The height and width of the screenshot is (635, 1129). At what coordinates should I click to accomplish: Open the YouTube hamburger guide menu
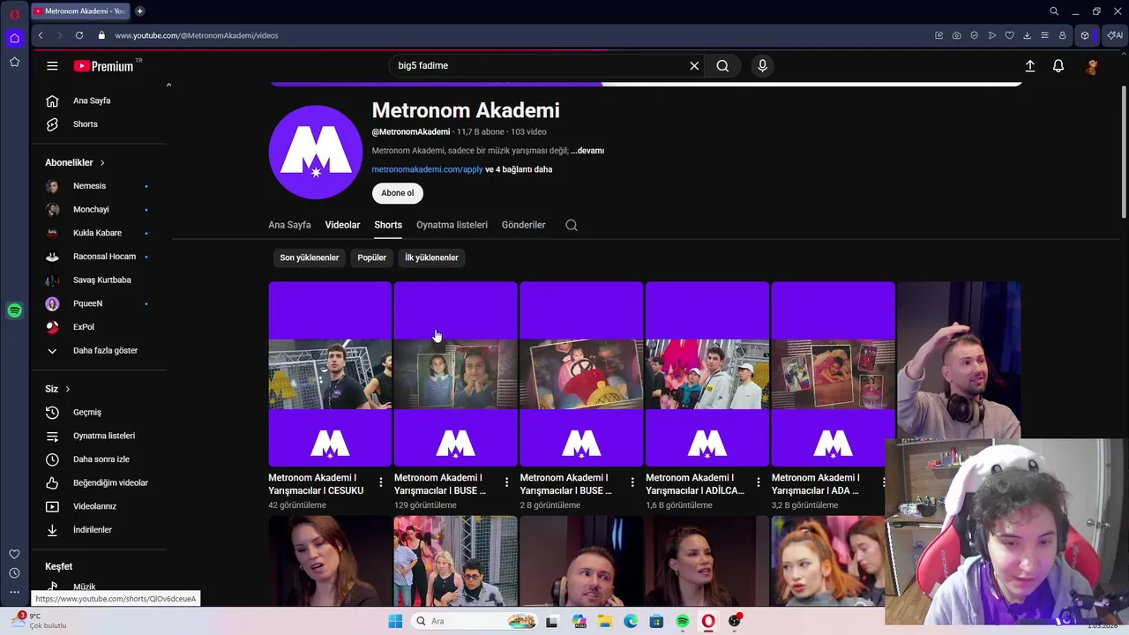pos(52,65)
